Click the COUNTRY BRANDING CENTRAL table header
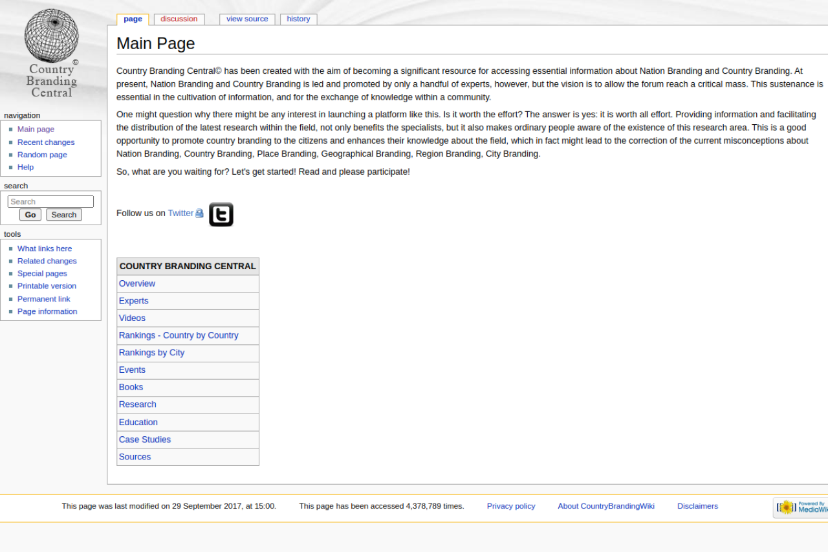 tap(188, 266)
